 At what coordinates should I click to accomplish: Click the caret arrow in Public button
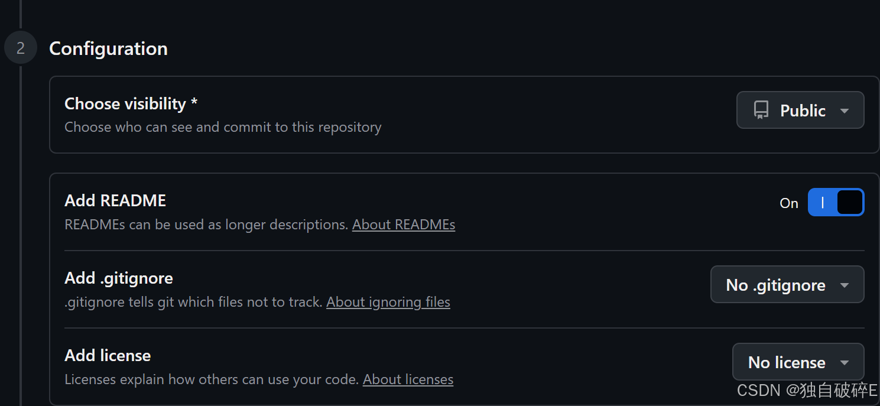[x=845, y=111]
